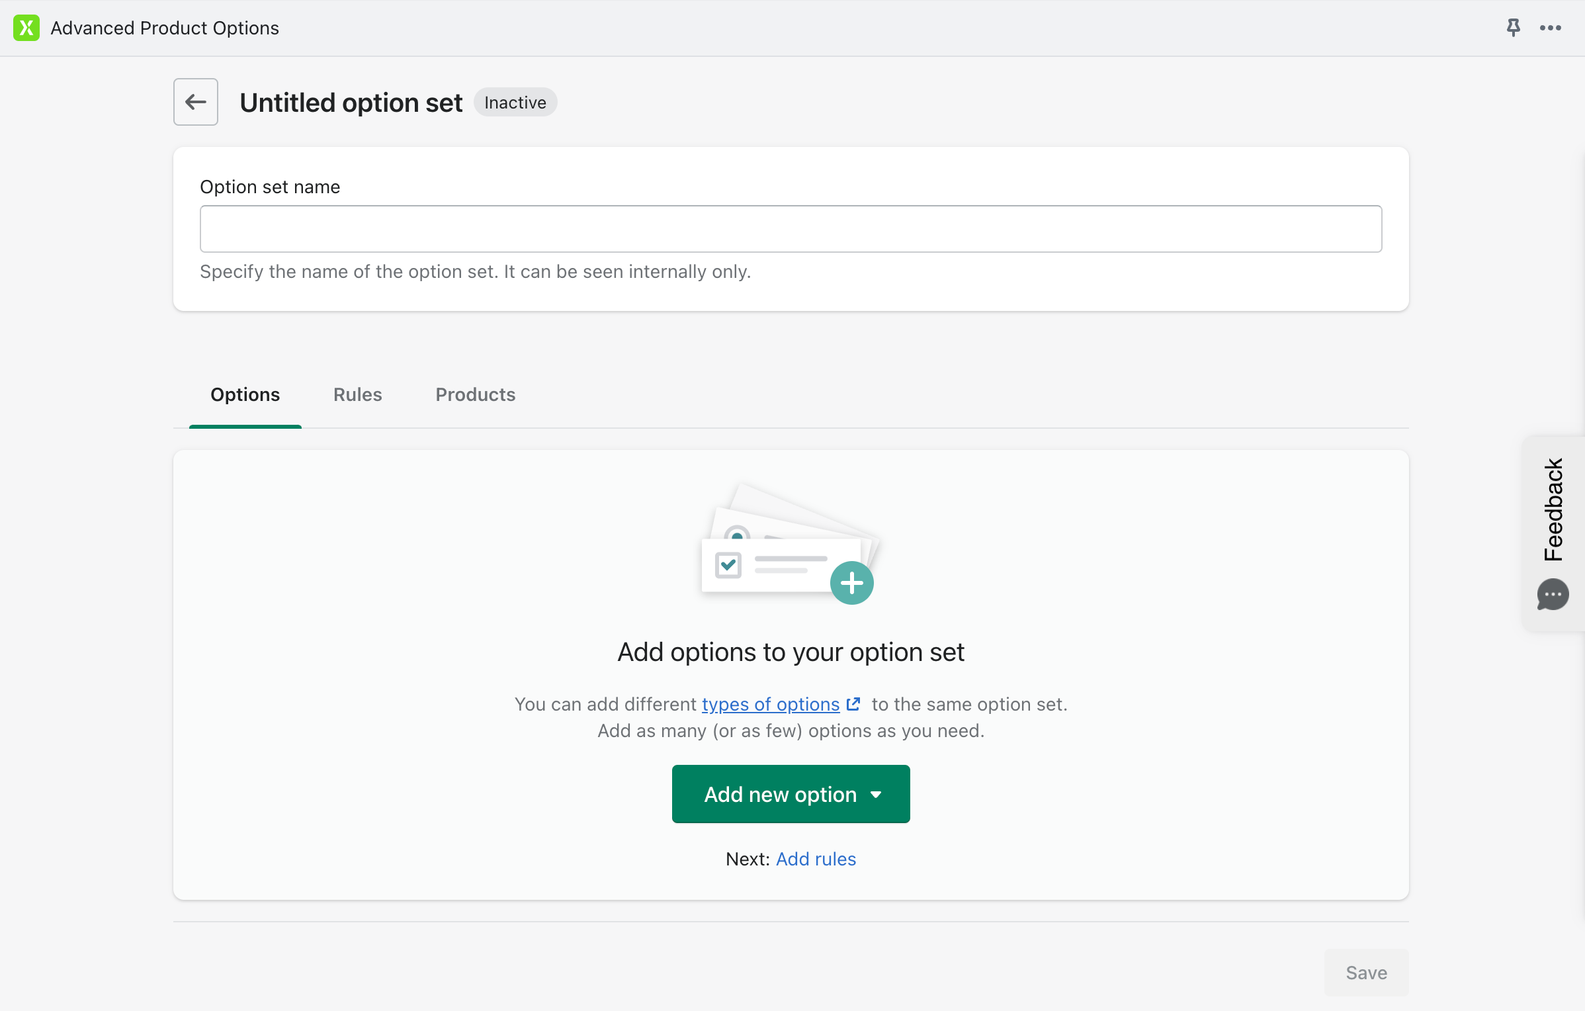Image resolution: width=1585 pixels, height=1011 pixels.
Task: Click the X app logo icon
Action: pyautogui.click(x=25, y=28)
